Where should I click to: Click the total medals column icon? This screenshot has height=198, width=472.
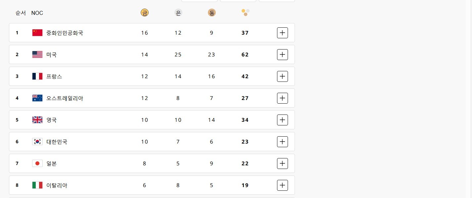pos(245,13)
